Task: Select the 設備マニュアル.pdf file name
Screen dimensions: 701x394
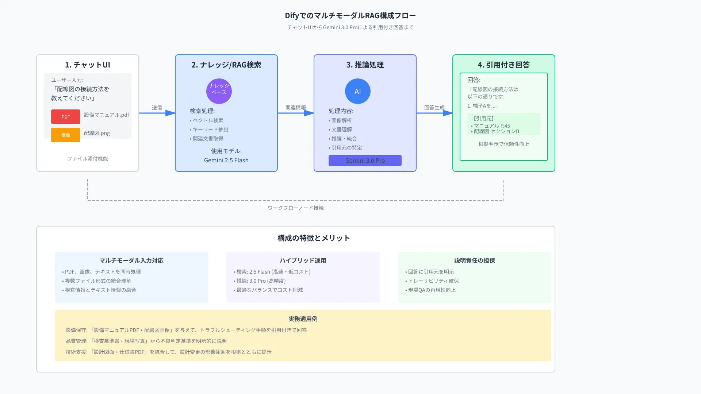Action: pyautogui.click(x=107, y=115)
